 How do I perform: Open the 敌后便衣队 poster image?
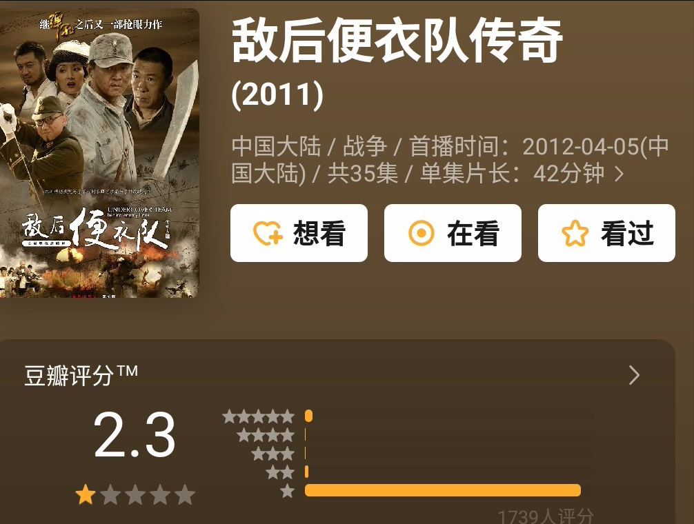pyautogui.click(x=99, y=153)
